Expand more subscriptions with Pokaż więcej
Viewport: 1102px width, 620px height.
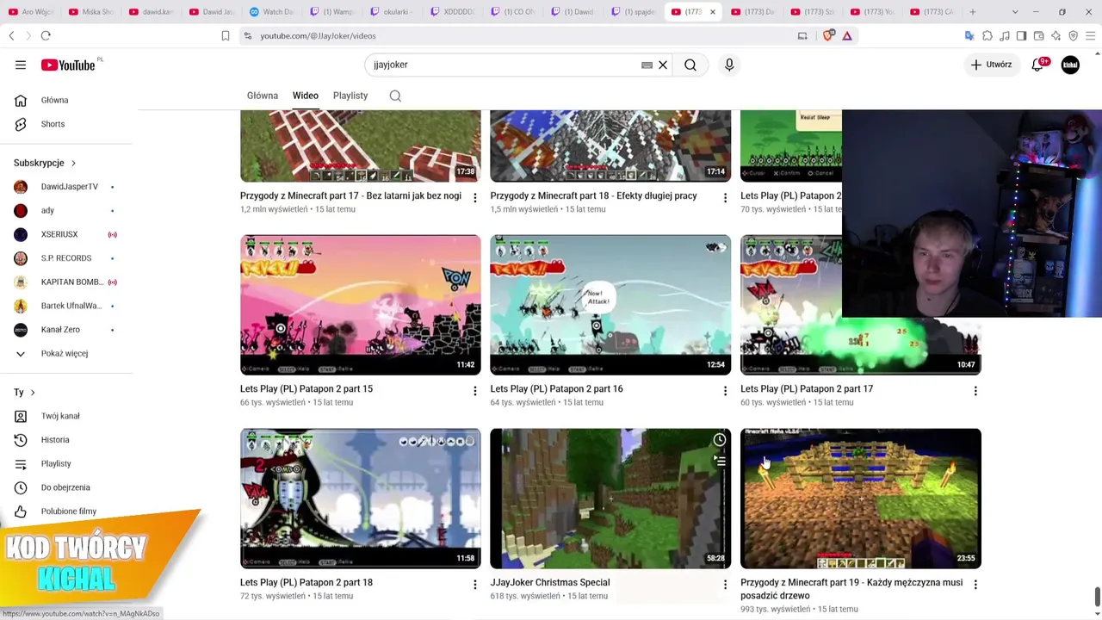[x=66, y=353]
